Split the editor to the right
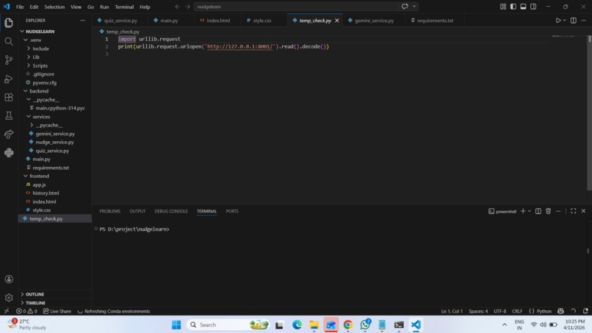592x333 pixels. click(x=573, y=21)
